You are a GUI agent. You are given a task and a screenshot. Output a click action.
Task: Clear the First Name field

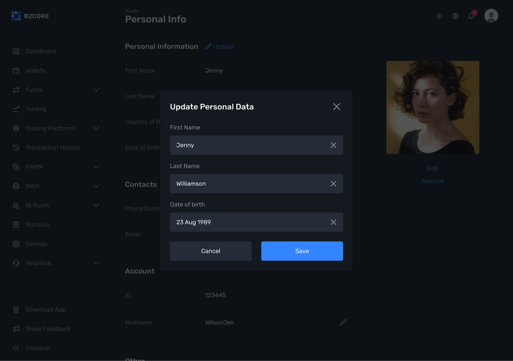(x=333, y=145)
